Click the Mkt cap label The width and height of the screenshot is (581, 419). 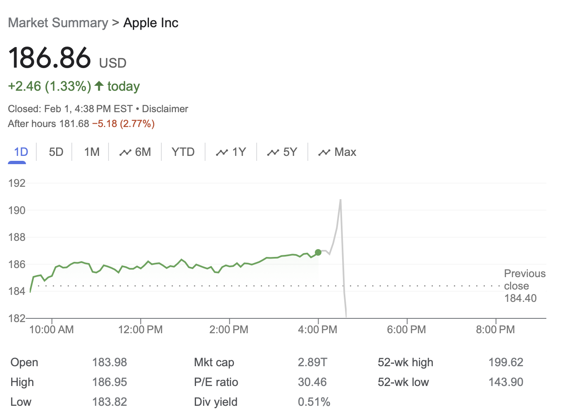pyautogui.click(x=214, y=363)
